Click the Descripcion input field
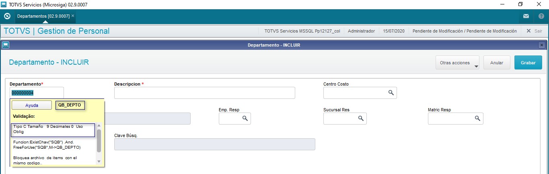 point(205,93)
